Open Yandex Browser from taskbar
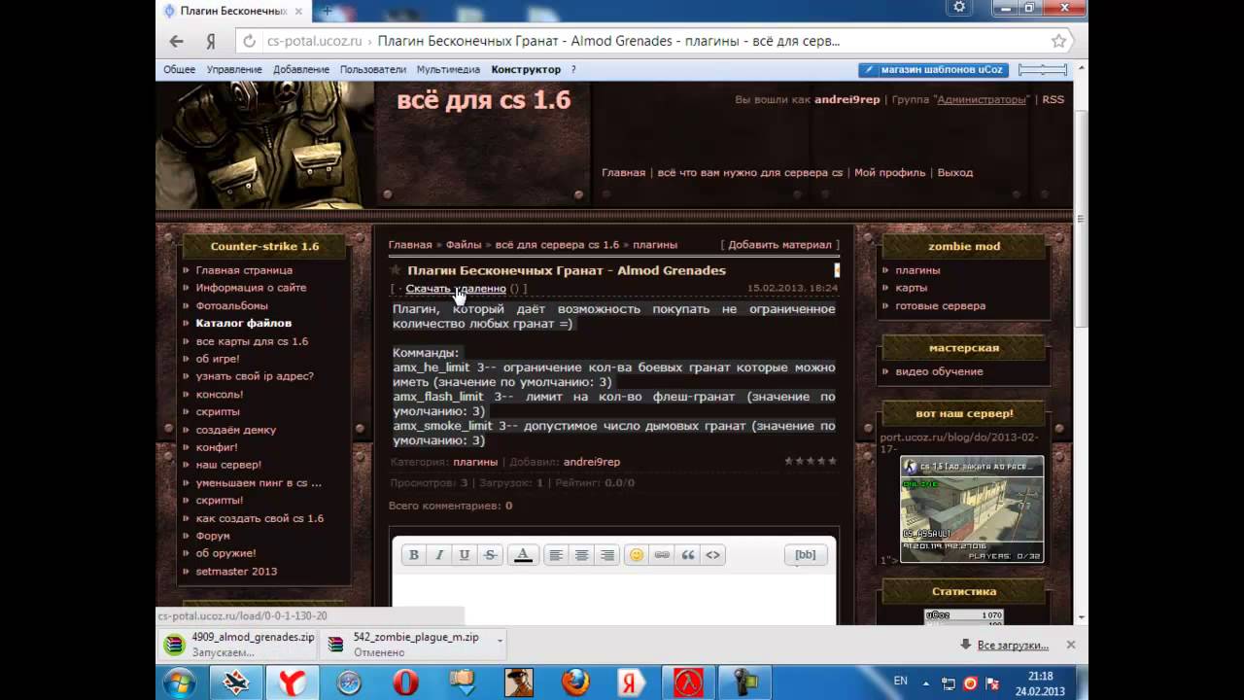Screen dimensions: 1244x700 tap(293, 682)
